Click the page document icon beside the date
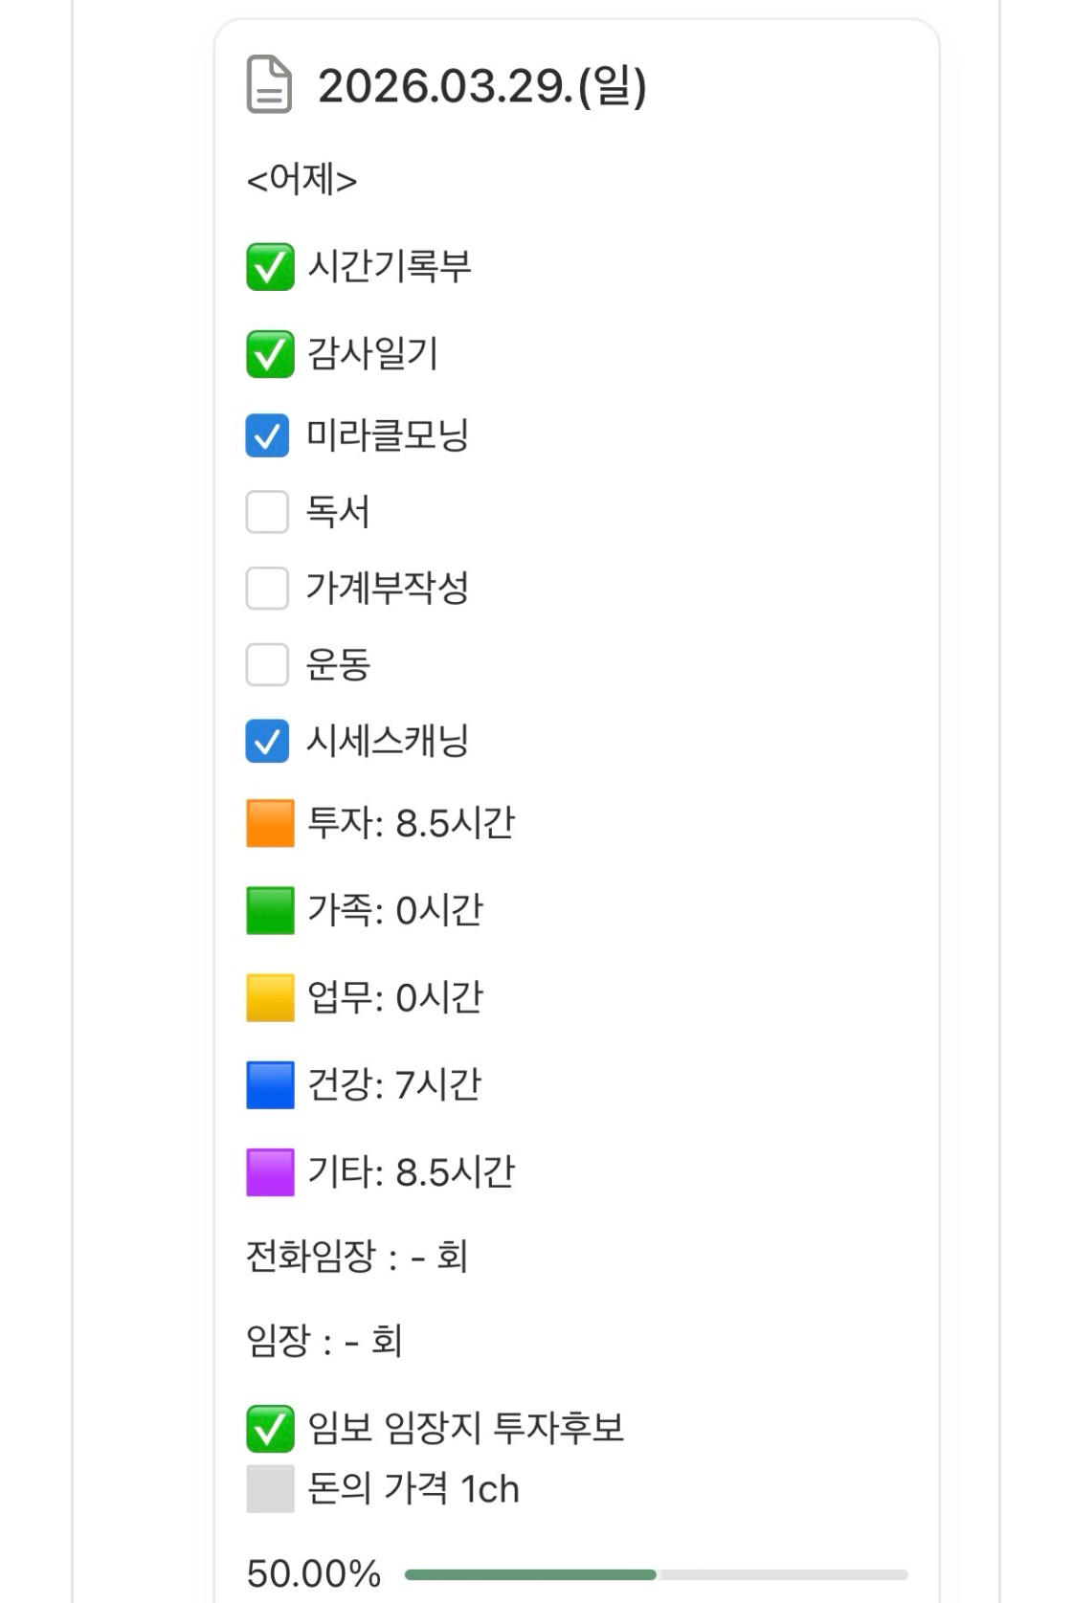1072x1603 pixels. [269, 85]
